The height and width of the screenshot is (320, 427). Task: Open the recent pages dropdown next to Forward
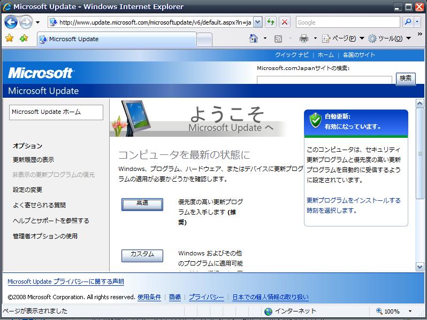37,22
